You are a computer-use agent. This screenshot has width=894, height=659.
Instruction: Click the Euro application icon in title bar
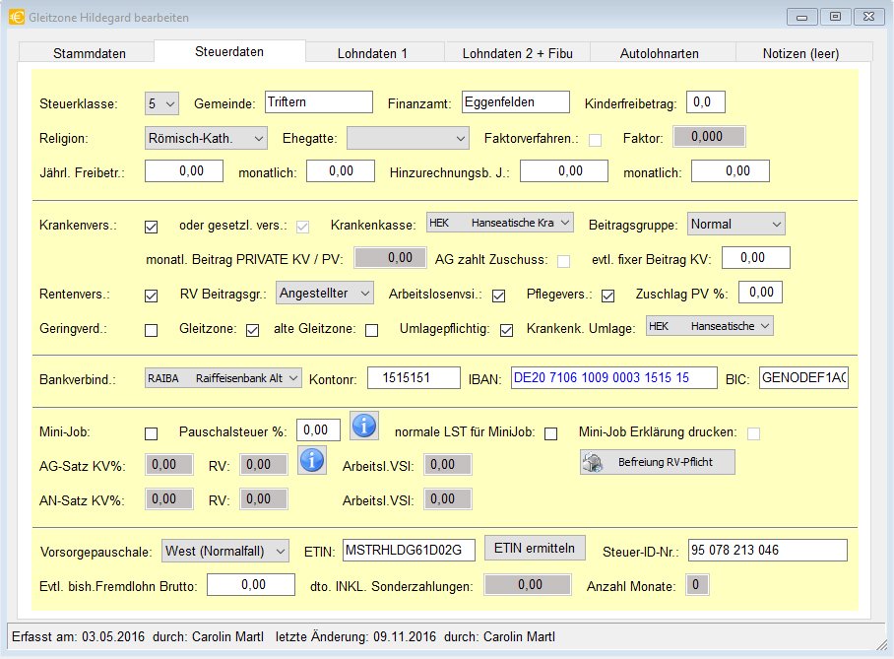[16, 17]
